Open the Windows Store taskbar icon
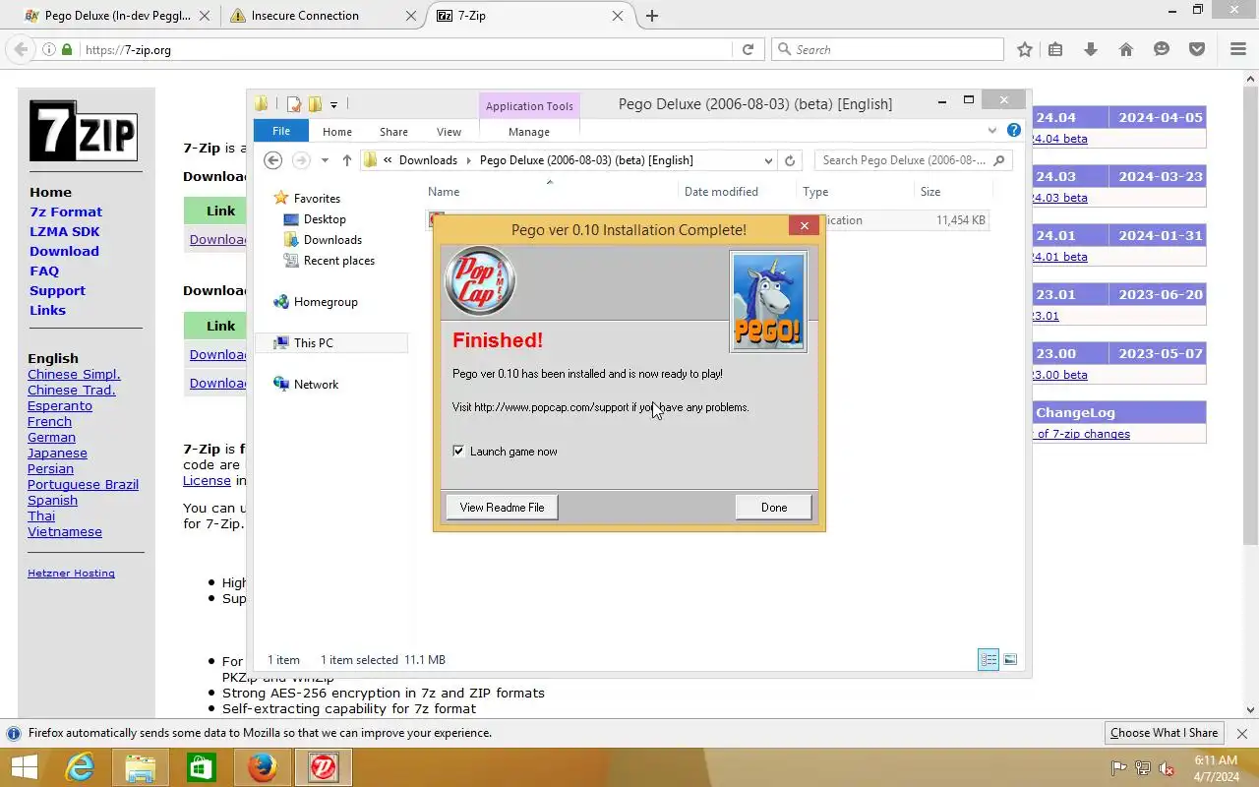 tap(201, 767)
